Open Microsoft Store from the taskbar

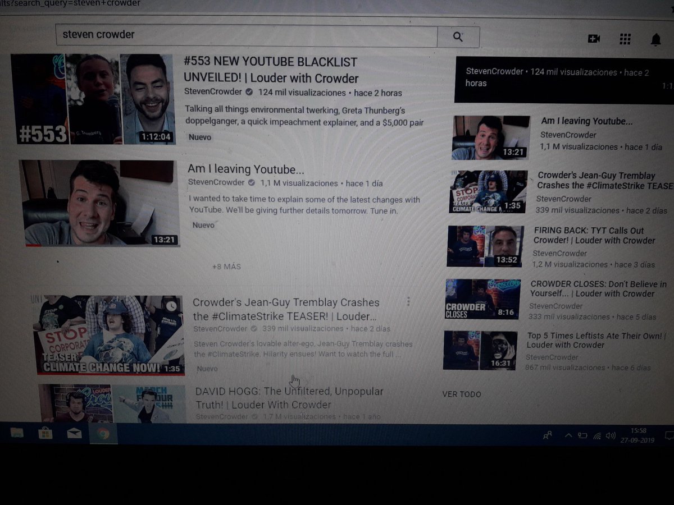pos(45,433)
